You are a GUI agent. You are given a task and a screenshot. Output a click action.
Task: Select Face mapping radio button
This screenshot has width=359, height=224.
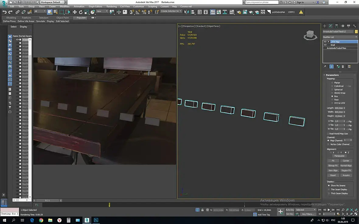[332, 100]
